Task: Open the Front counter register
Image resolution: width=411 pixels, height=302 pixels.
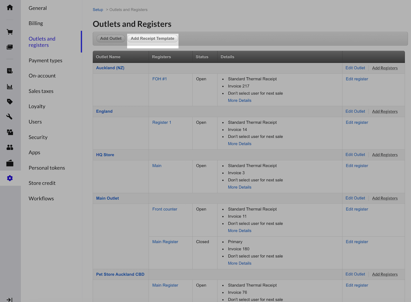Action: [x=165, y=209]
